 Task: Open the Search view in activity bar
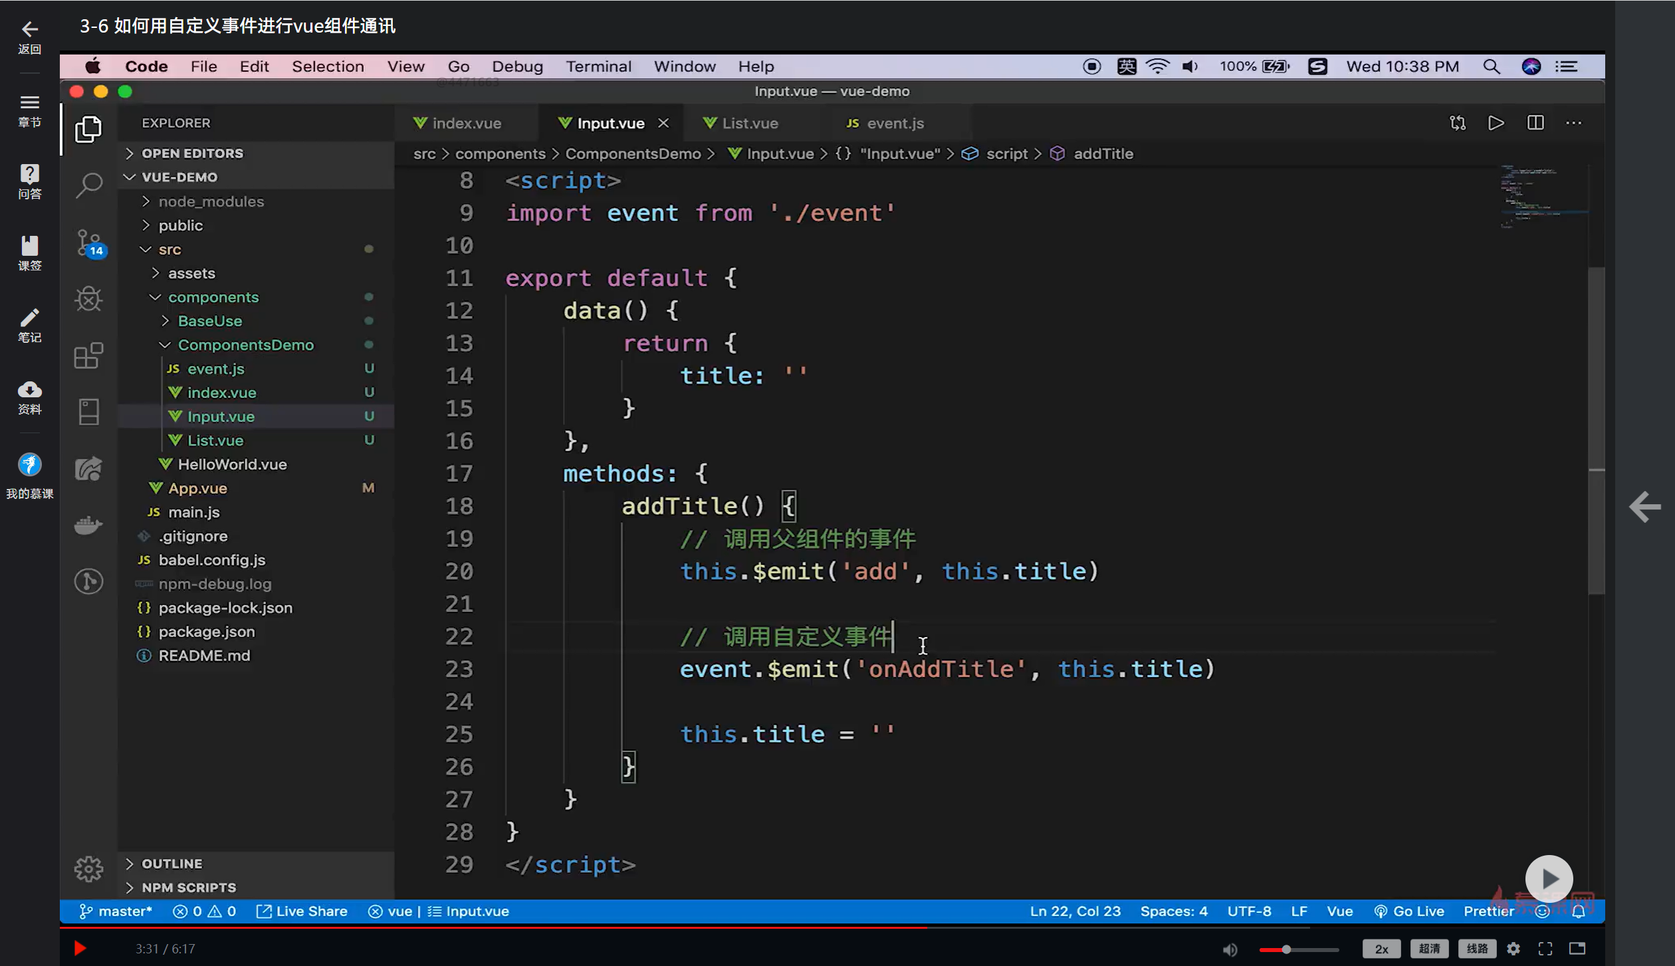point(88,185)
